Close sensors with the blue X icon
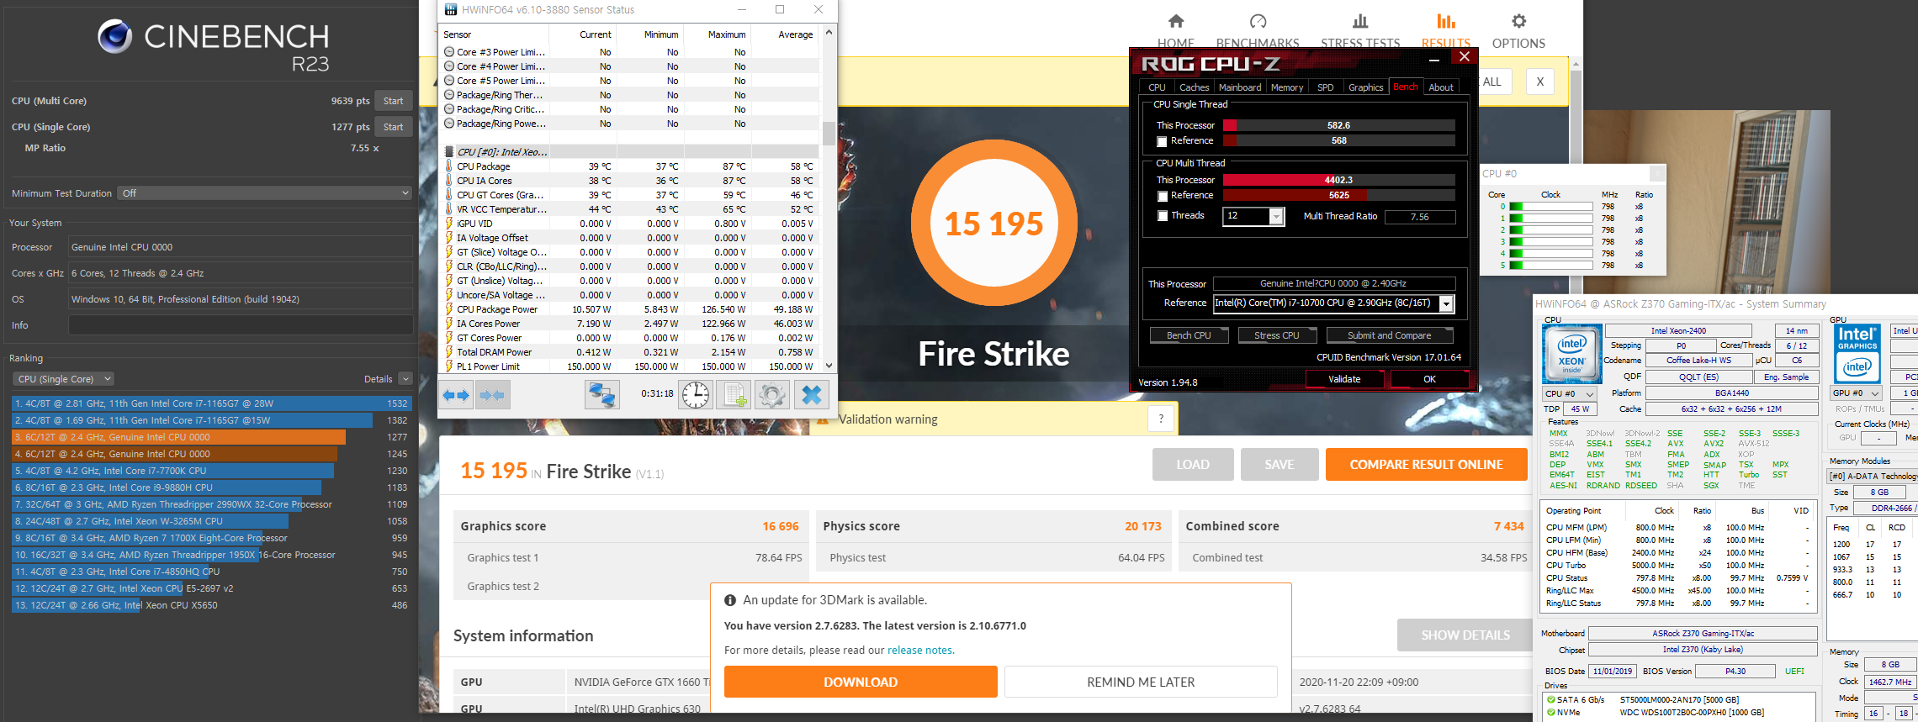 click(x=811, y=395)
